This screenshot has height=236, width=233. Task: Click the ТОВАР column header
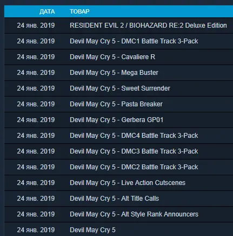tap(79, 11)
